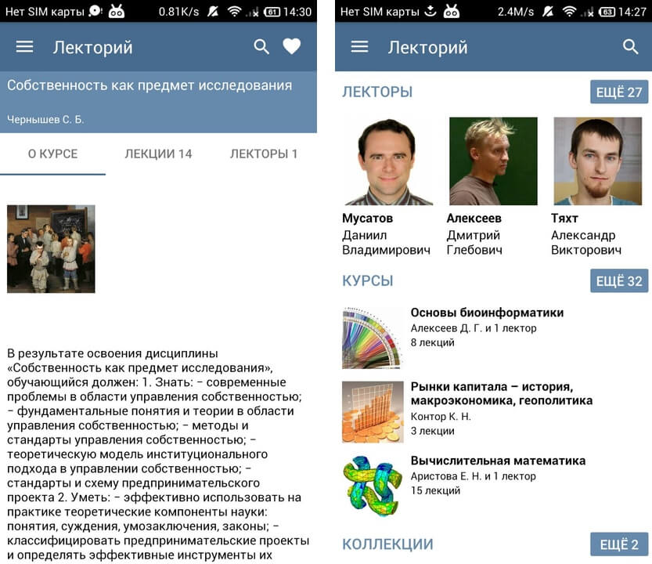Expand collections with ЕЩЁ 2

(619, 544)
